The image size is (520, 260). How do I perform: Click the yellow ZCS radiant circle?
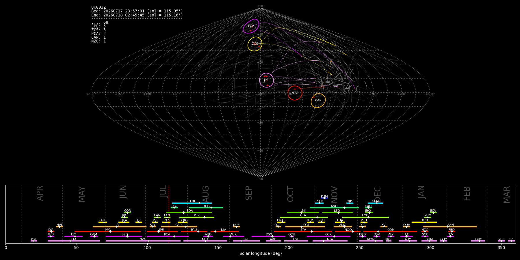coord(255,44)
